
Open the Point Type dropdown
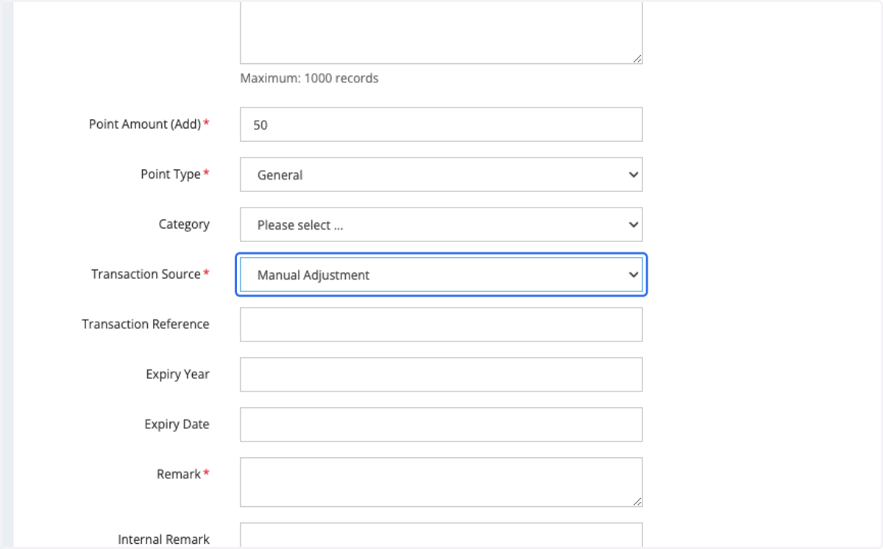[x=441, y=174]
